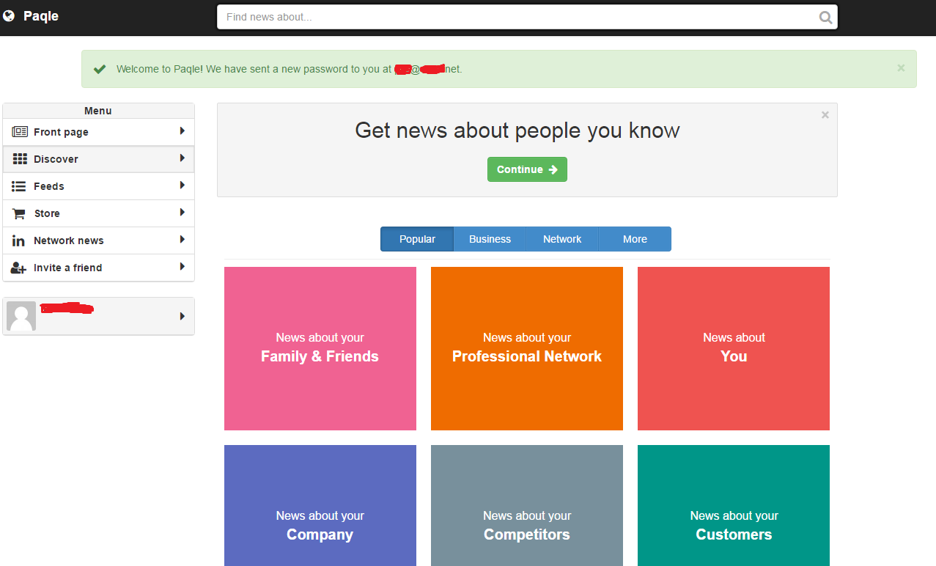Click the magnifying glass search icon
The image size is (936, 566).
[x=825, y=18]
